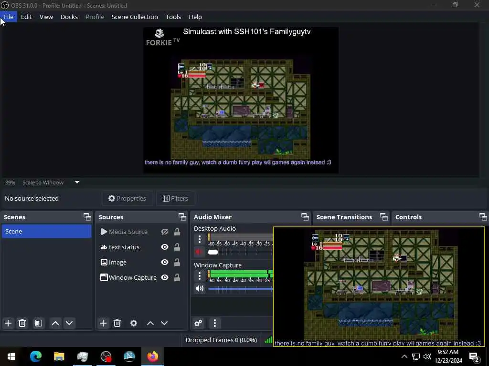Hide the Window Capture source
489x366 pixels.
165,277
